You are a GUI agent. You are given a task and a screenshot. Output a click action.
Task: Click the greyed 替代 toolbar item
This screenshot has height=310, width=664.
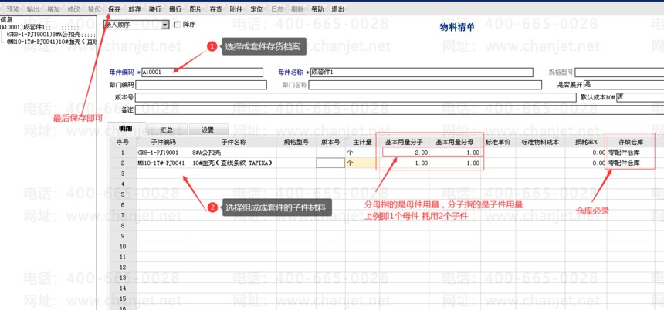point(94,9)
